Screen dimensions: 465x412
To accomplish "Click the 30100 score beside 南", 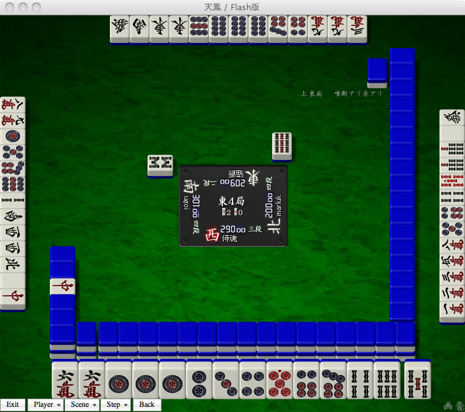I will (x=196, y=206).
